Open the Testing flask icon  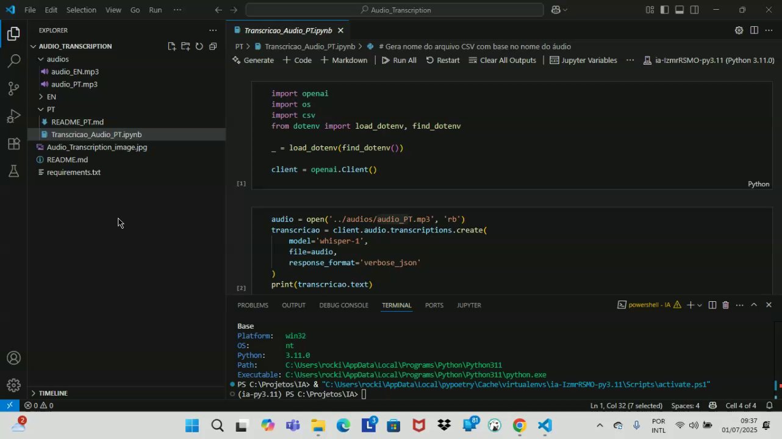click(x=13, y=172)
